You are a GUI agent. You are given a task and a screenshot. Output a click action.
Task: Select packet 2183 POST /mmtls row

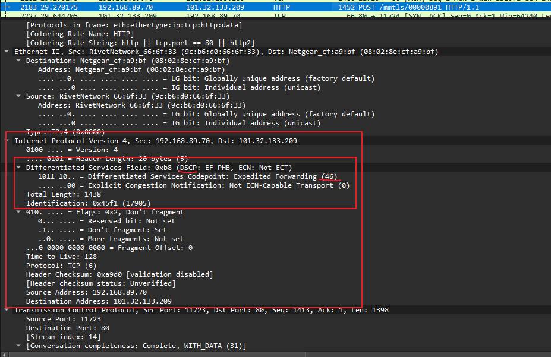(x=276, y=7)
